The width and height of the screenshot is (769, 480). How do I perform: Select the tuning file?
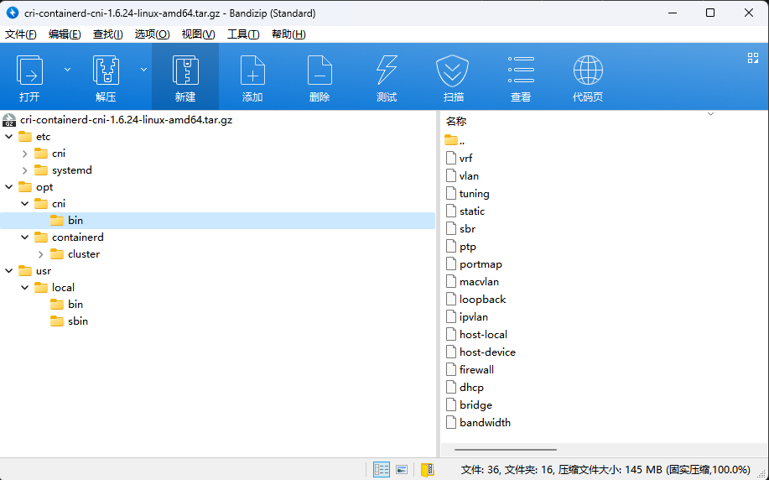(468, 193)
